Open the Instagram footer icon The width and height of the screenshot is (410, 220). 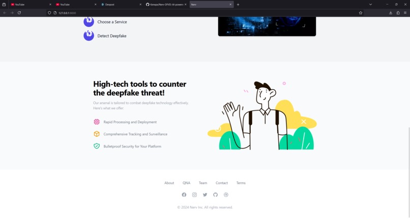click(x=194, y=195)
